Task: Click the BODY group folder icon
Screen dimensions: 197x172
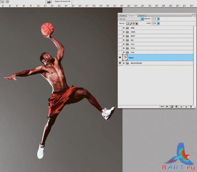Action: (127, 36)
